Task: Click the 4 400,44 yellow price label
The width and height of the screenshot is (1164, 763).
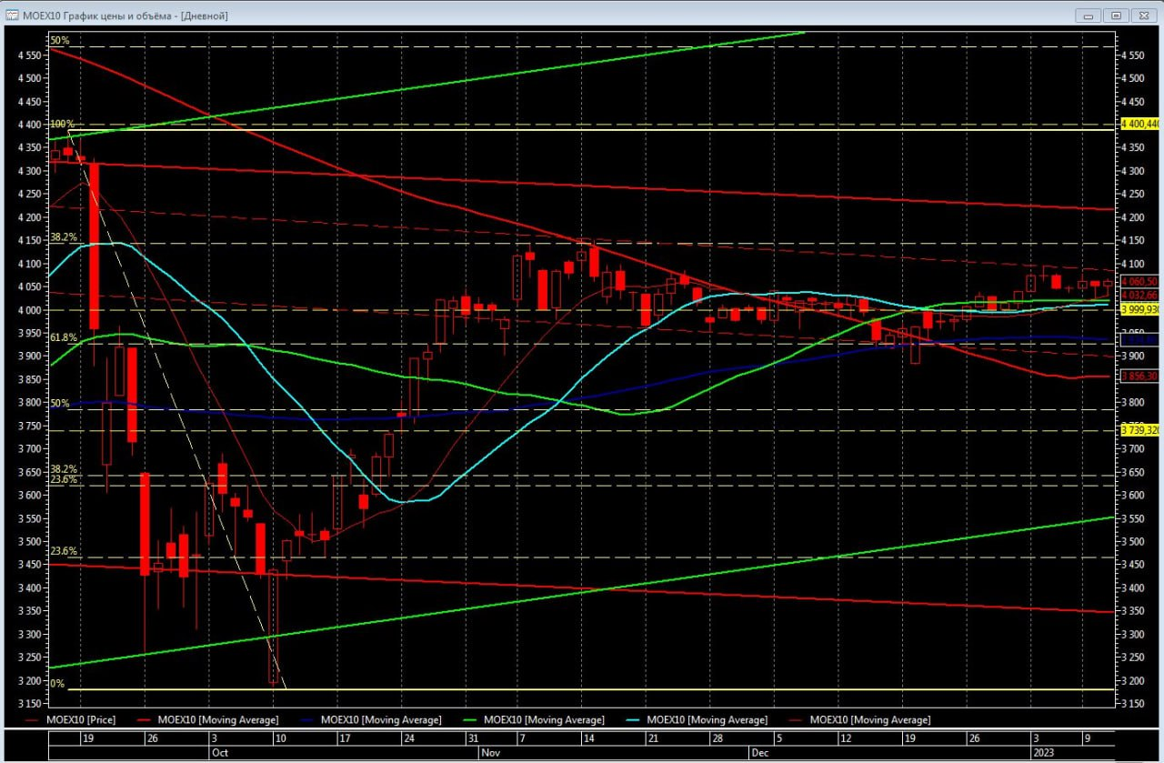Action: coord(1139,123)
